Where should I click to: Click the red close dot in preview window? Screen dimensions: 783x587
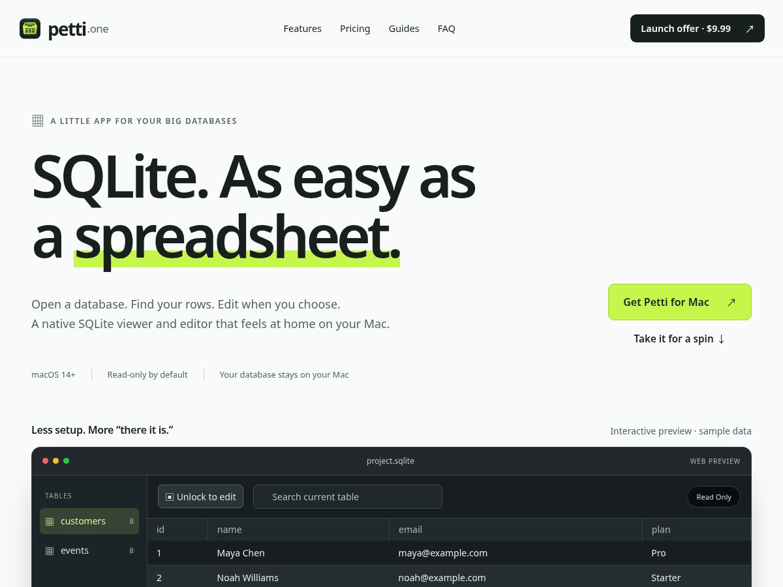(45, 461)
